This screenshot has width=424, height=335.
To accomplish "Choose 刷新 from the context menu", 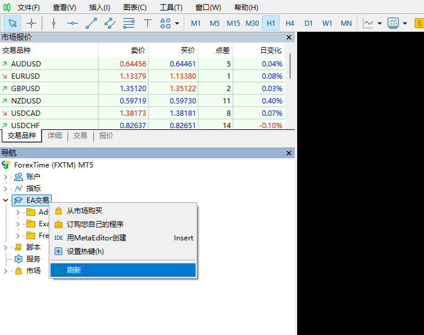I will click(74, 270).
